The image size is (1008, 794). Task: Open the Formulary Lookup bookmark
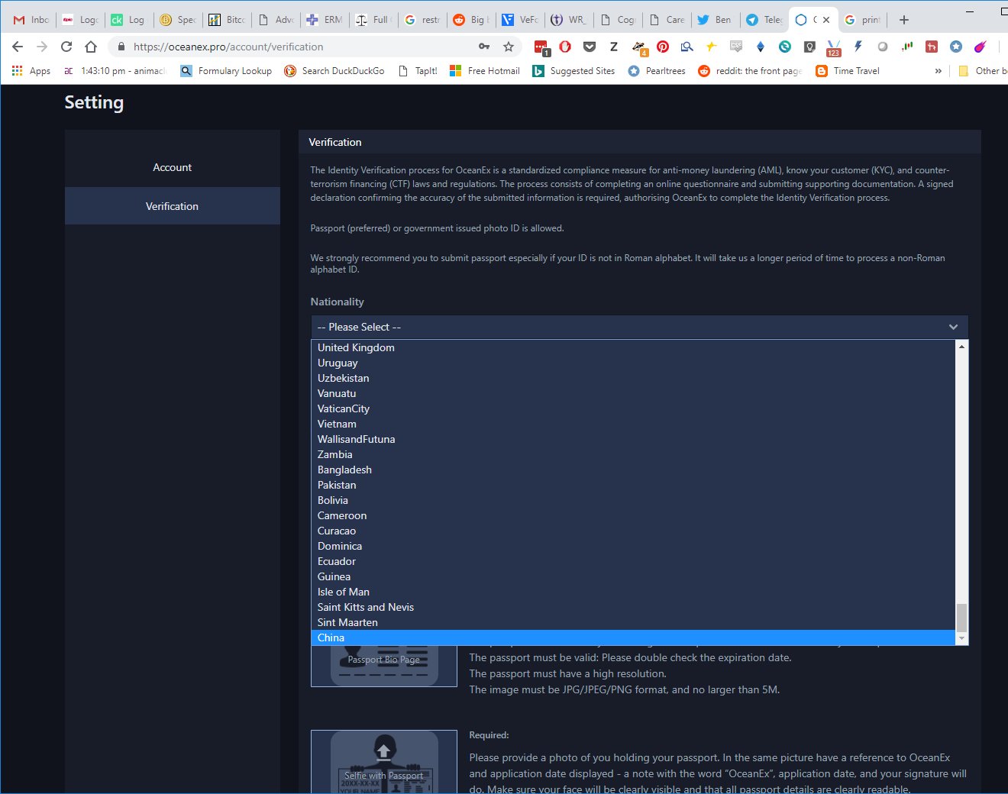click(226, 71)
